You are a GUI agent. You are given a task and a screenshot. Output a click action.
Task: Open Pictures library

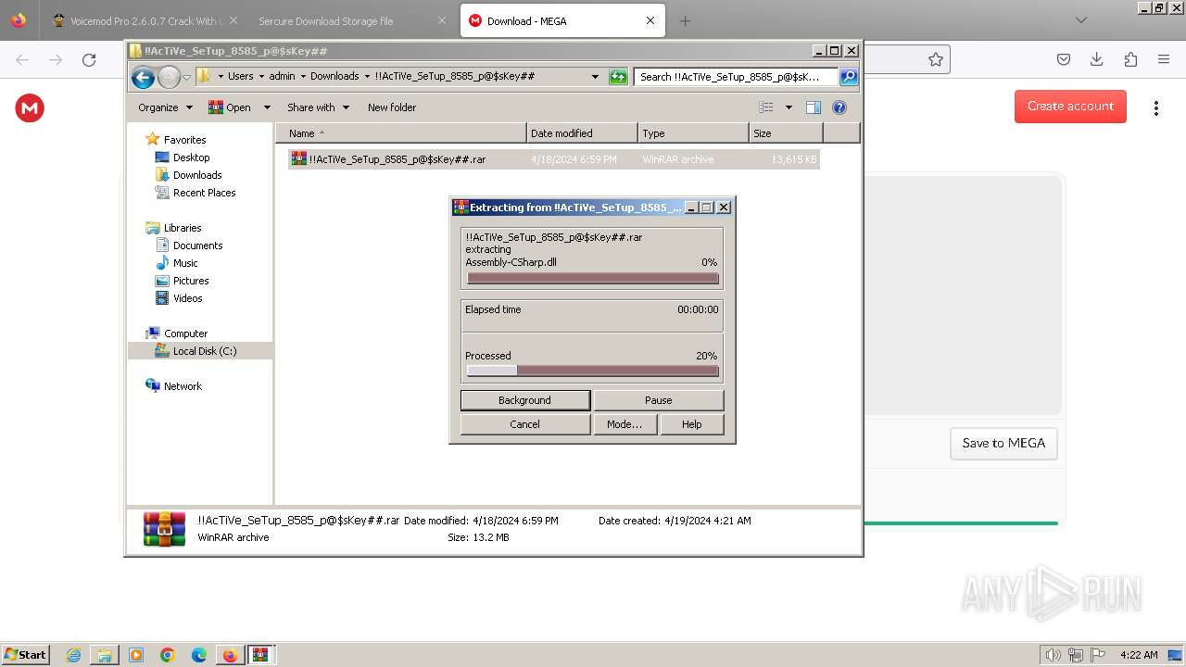(x=191, y=281)
